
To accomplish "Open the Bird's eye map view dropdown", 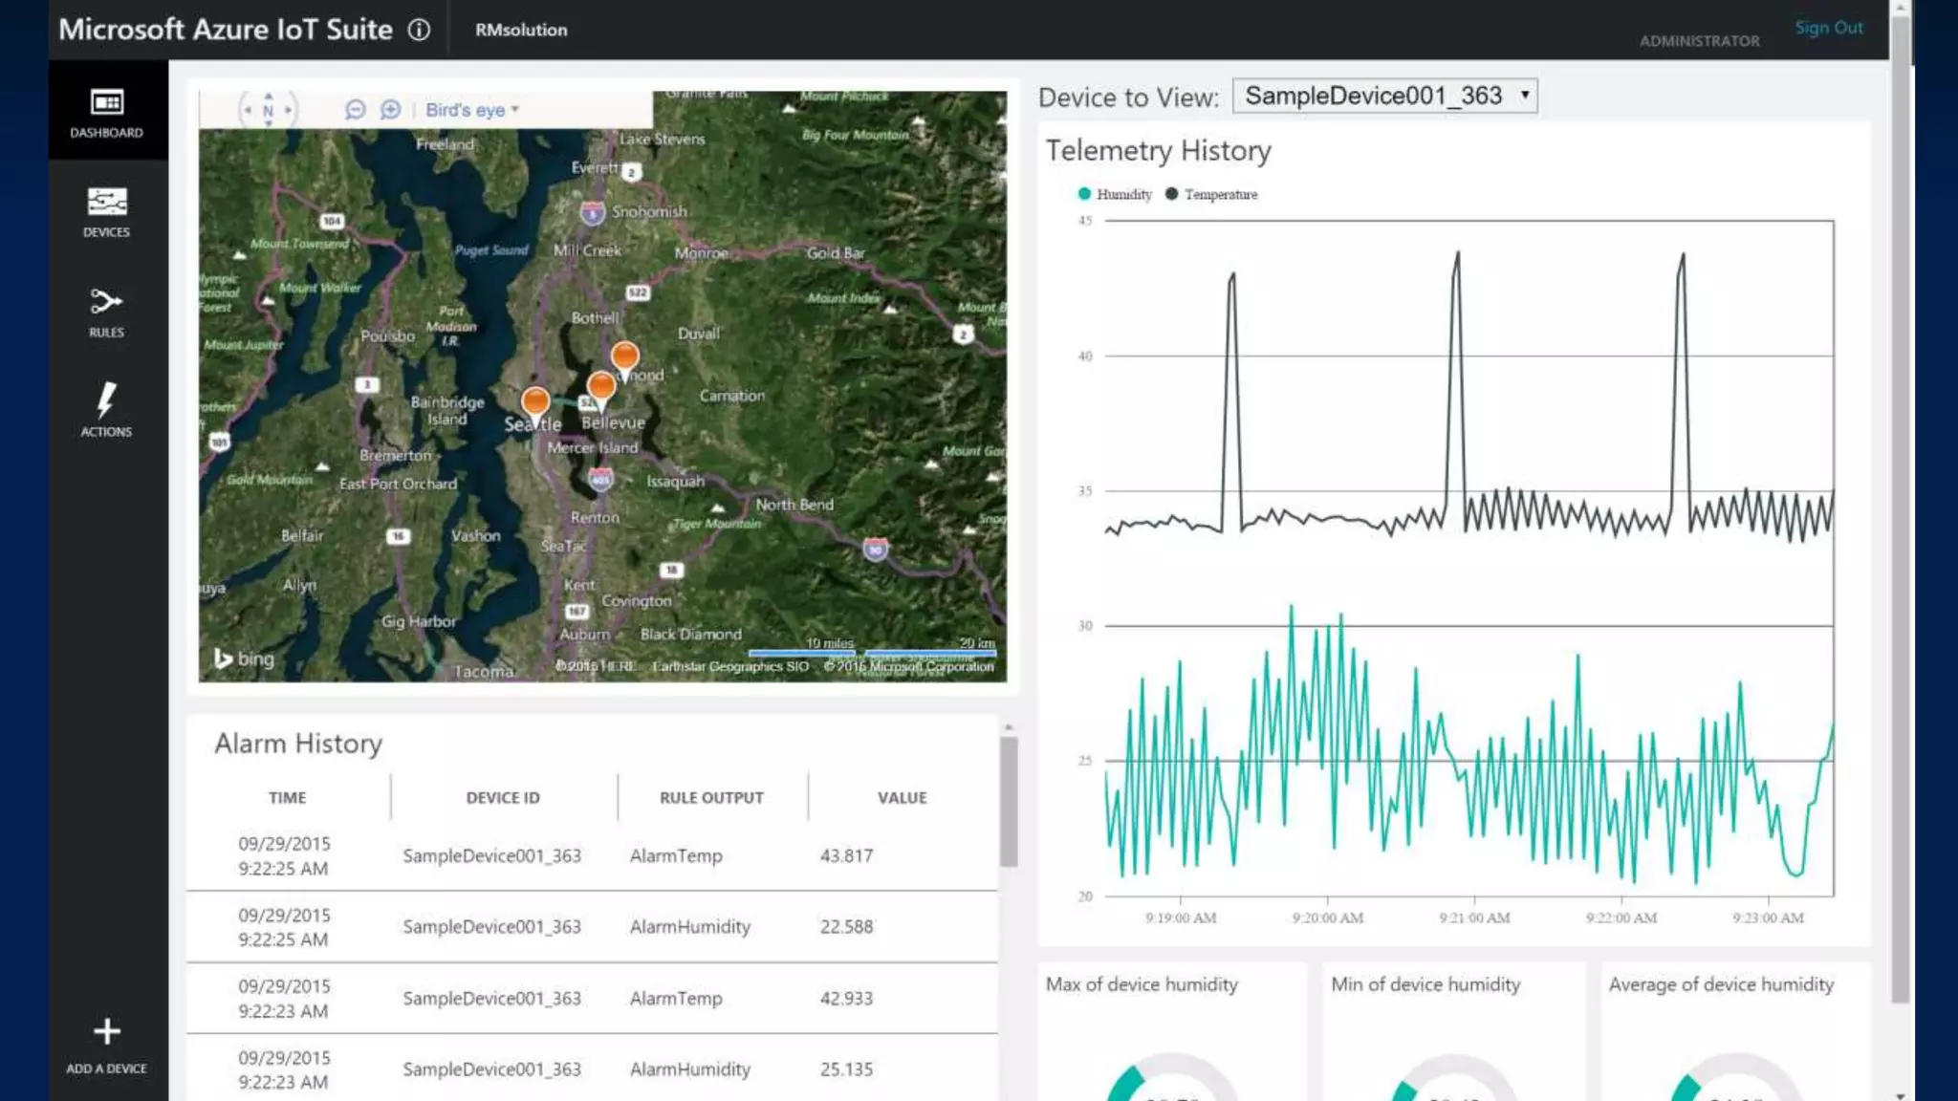I will [x=472, y=110].
